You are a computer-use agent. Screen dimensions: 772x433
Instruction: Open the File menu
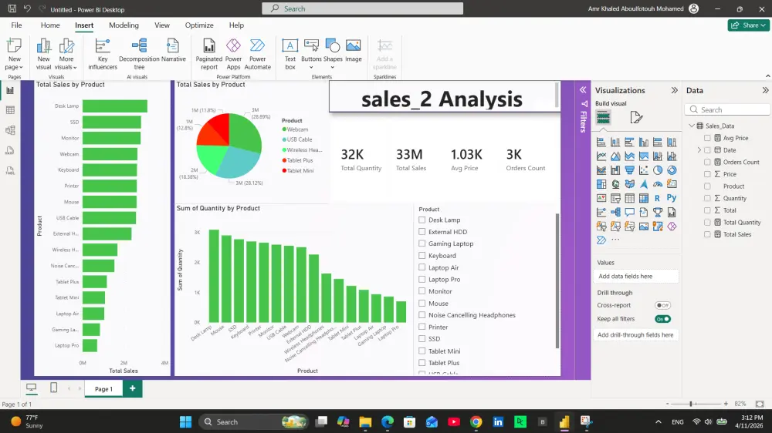point(16,25)
